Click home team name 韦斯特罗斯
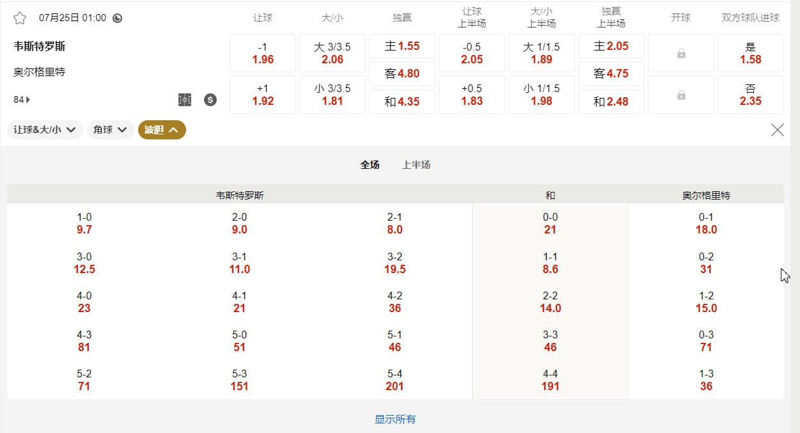 click(x=40, y=46)
